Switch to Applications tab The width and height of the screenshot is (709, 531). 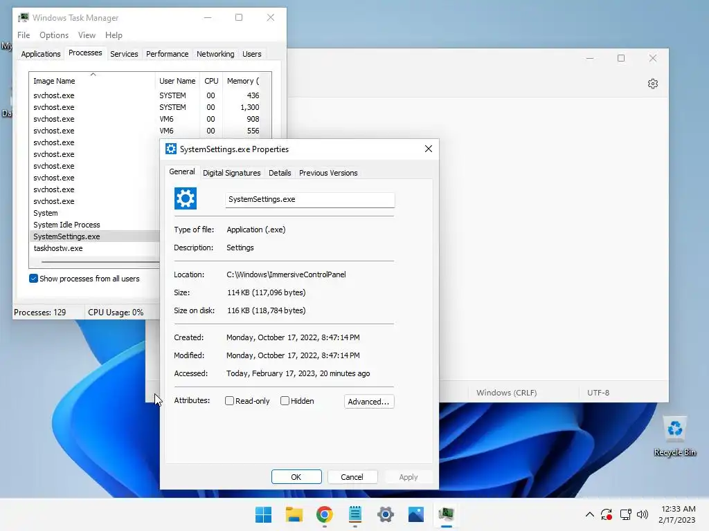[x=41, y=54]
